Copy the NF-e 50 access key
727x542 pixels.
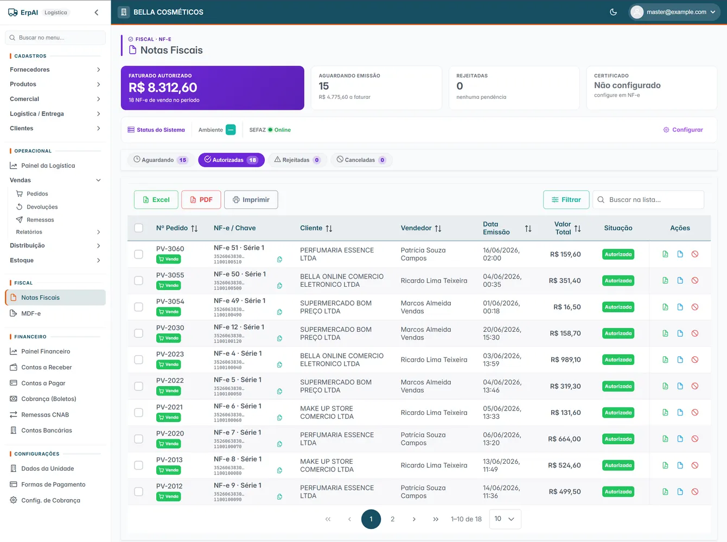(x=279, y=286)
